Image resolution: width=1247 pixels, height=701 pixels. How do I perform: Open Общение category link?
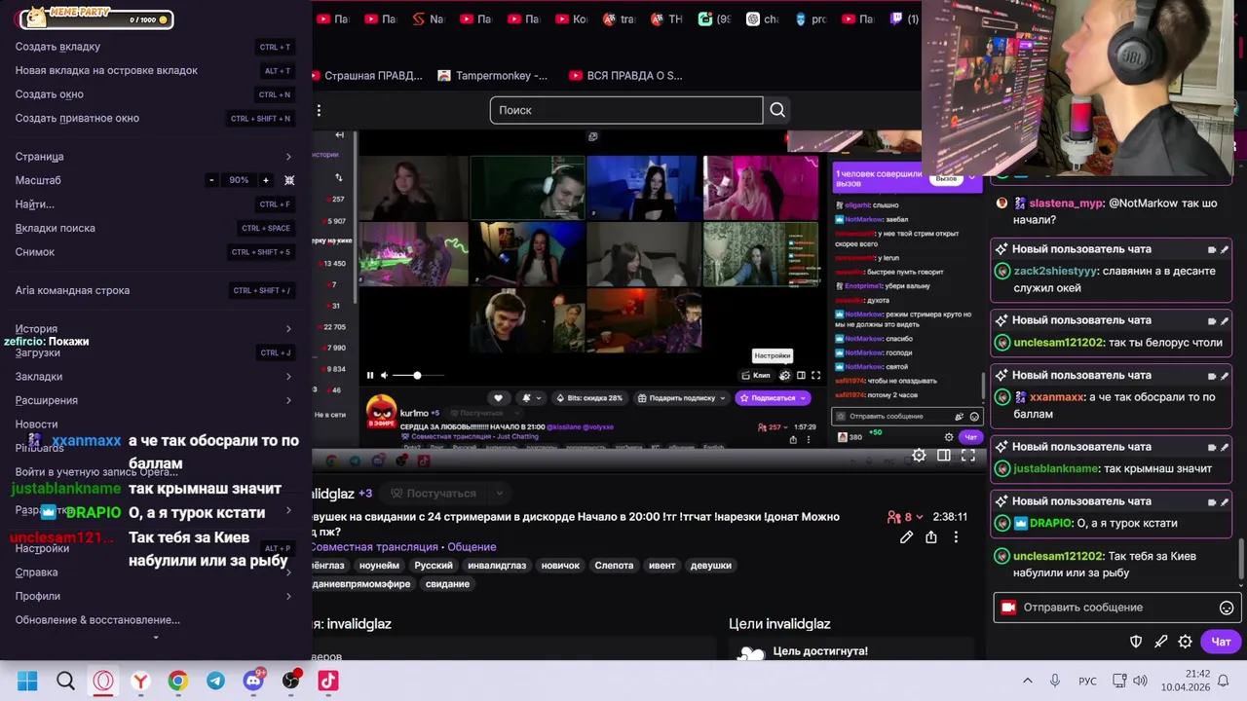pos(472,547)
